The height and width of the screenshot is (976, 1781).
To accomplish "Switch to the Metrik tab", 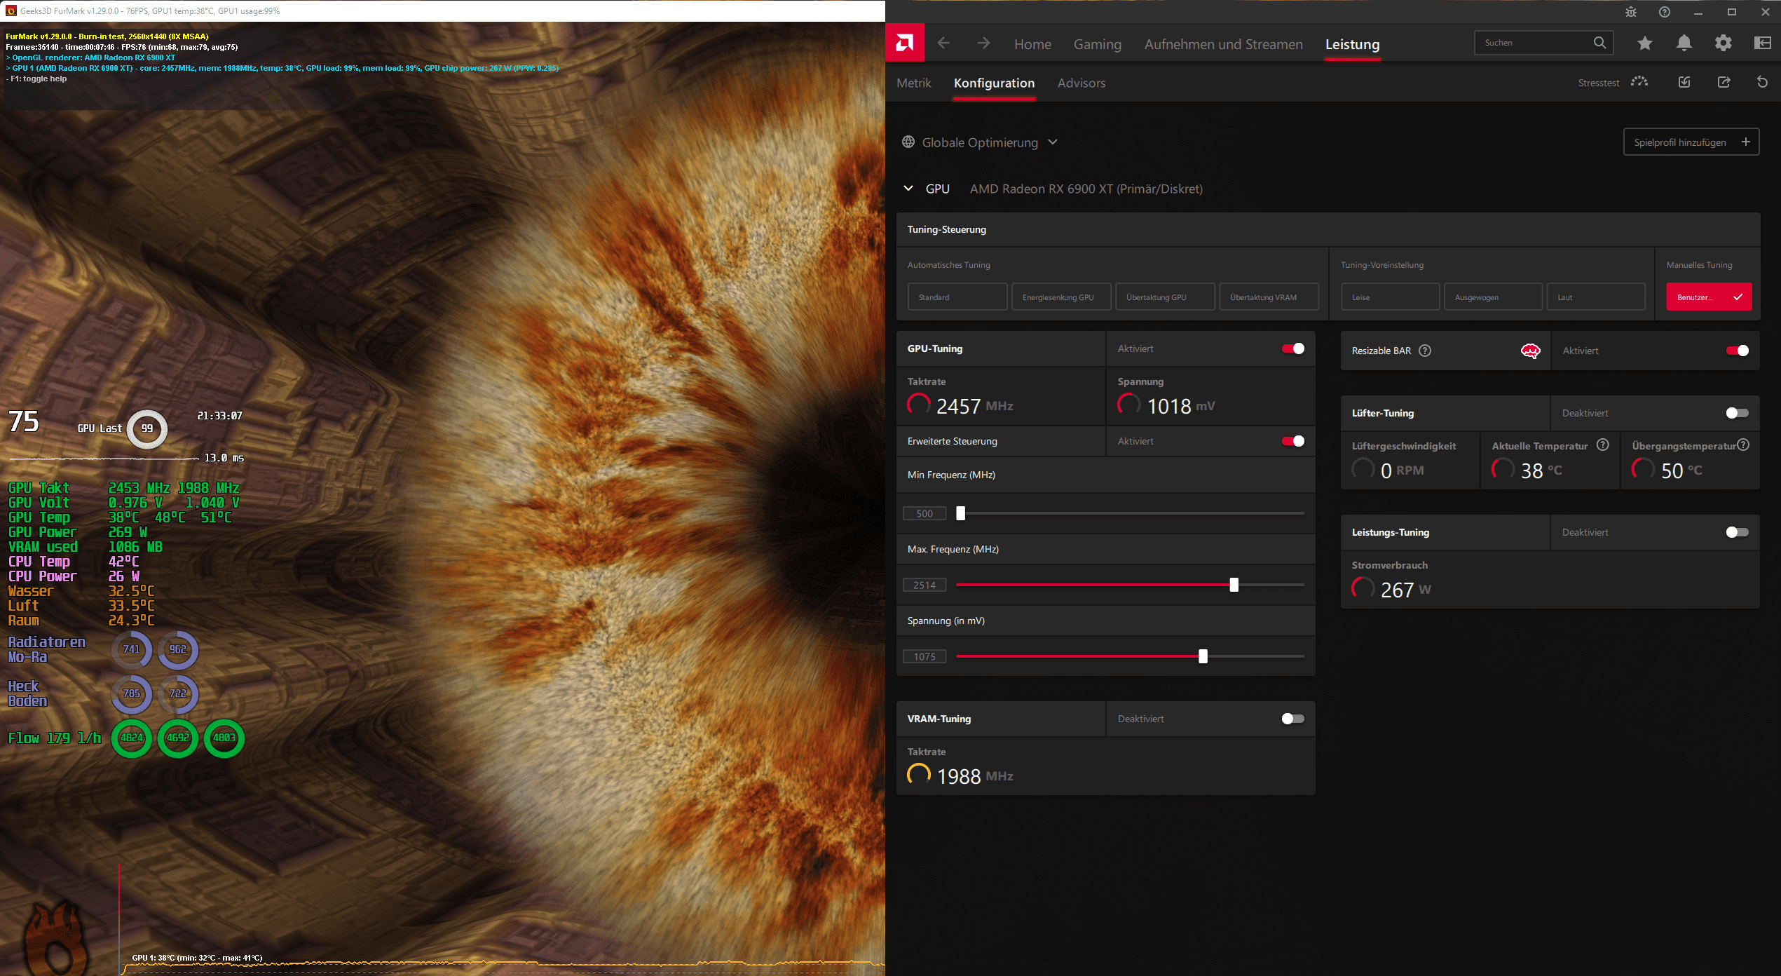I will coord(913,83).
